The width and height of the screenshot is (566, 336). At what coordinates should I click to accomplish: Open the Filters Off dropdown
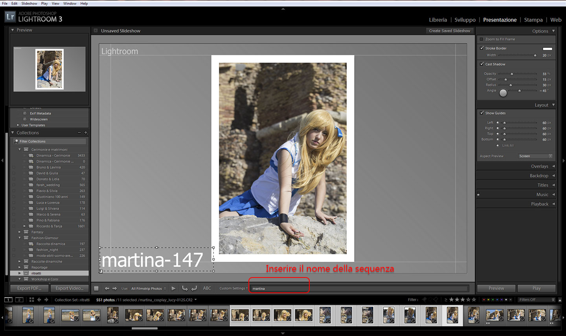(x=537, y=300)
